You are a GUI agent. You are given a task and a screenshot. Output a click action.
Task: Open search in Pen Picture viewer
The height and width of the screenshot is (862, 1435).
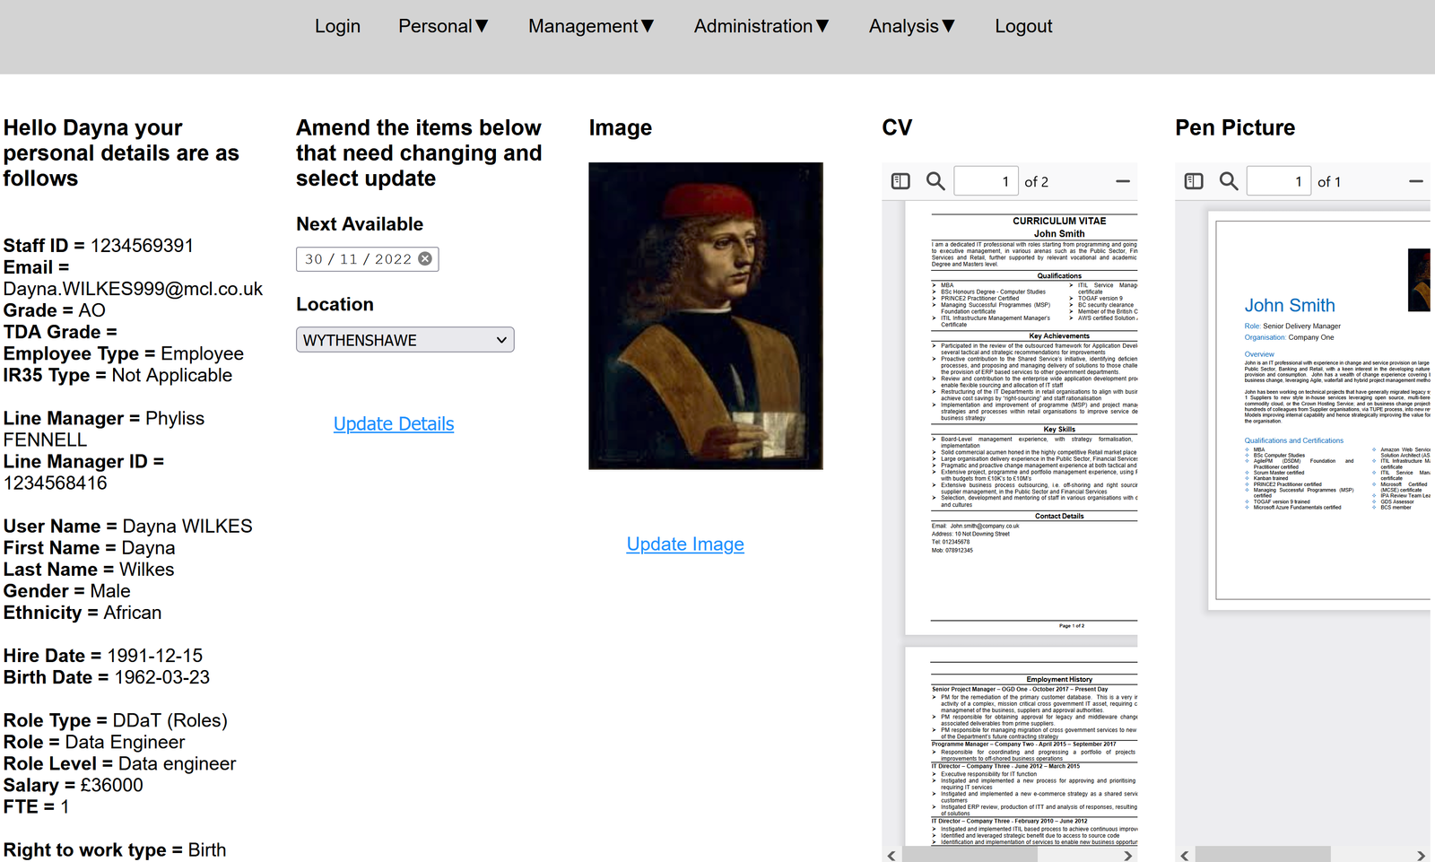point(1229,181)
